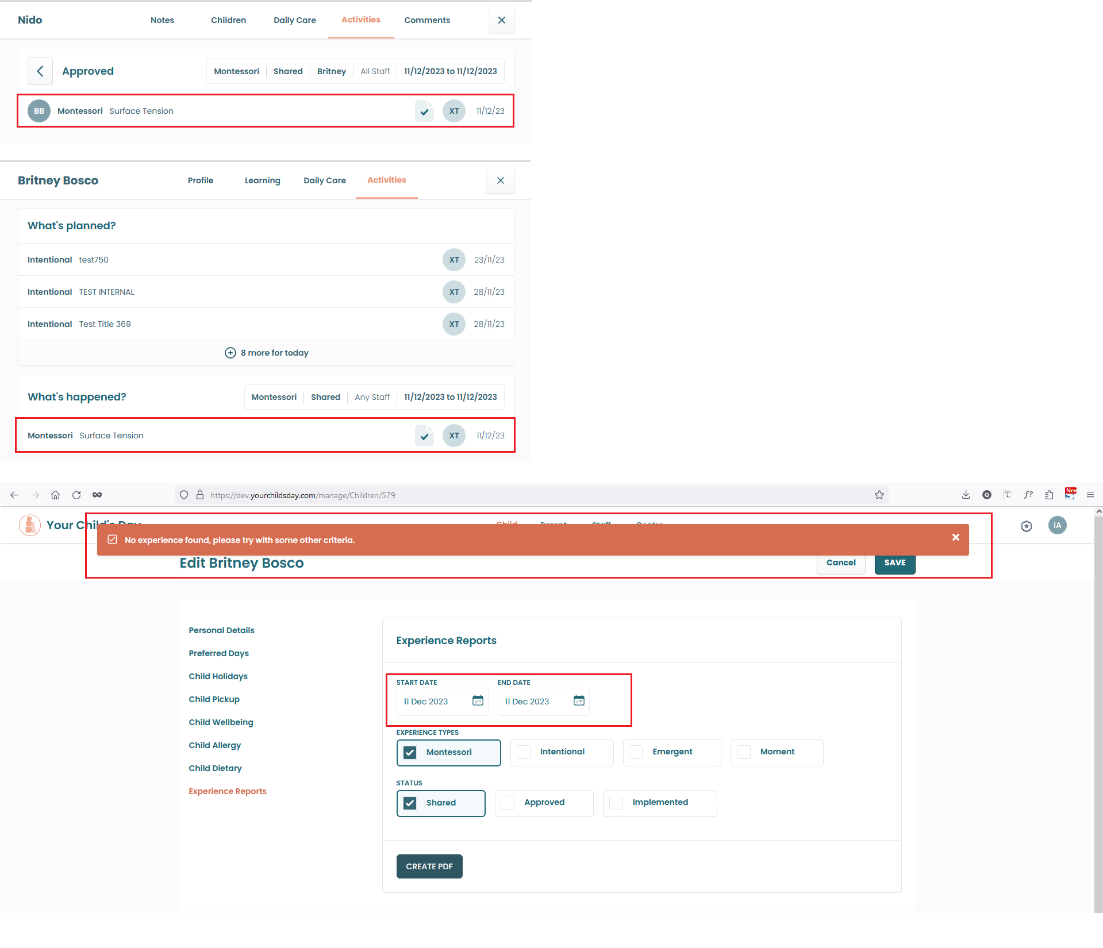This screenshot has width=1103, height=948.
Task: Open All Staff filter
Action: click(x=375, y=71)
